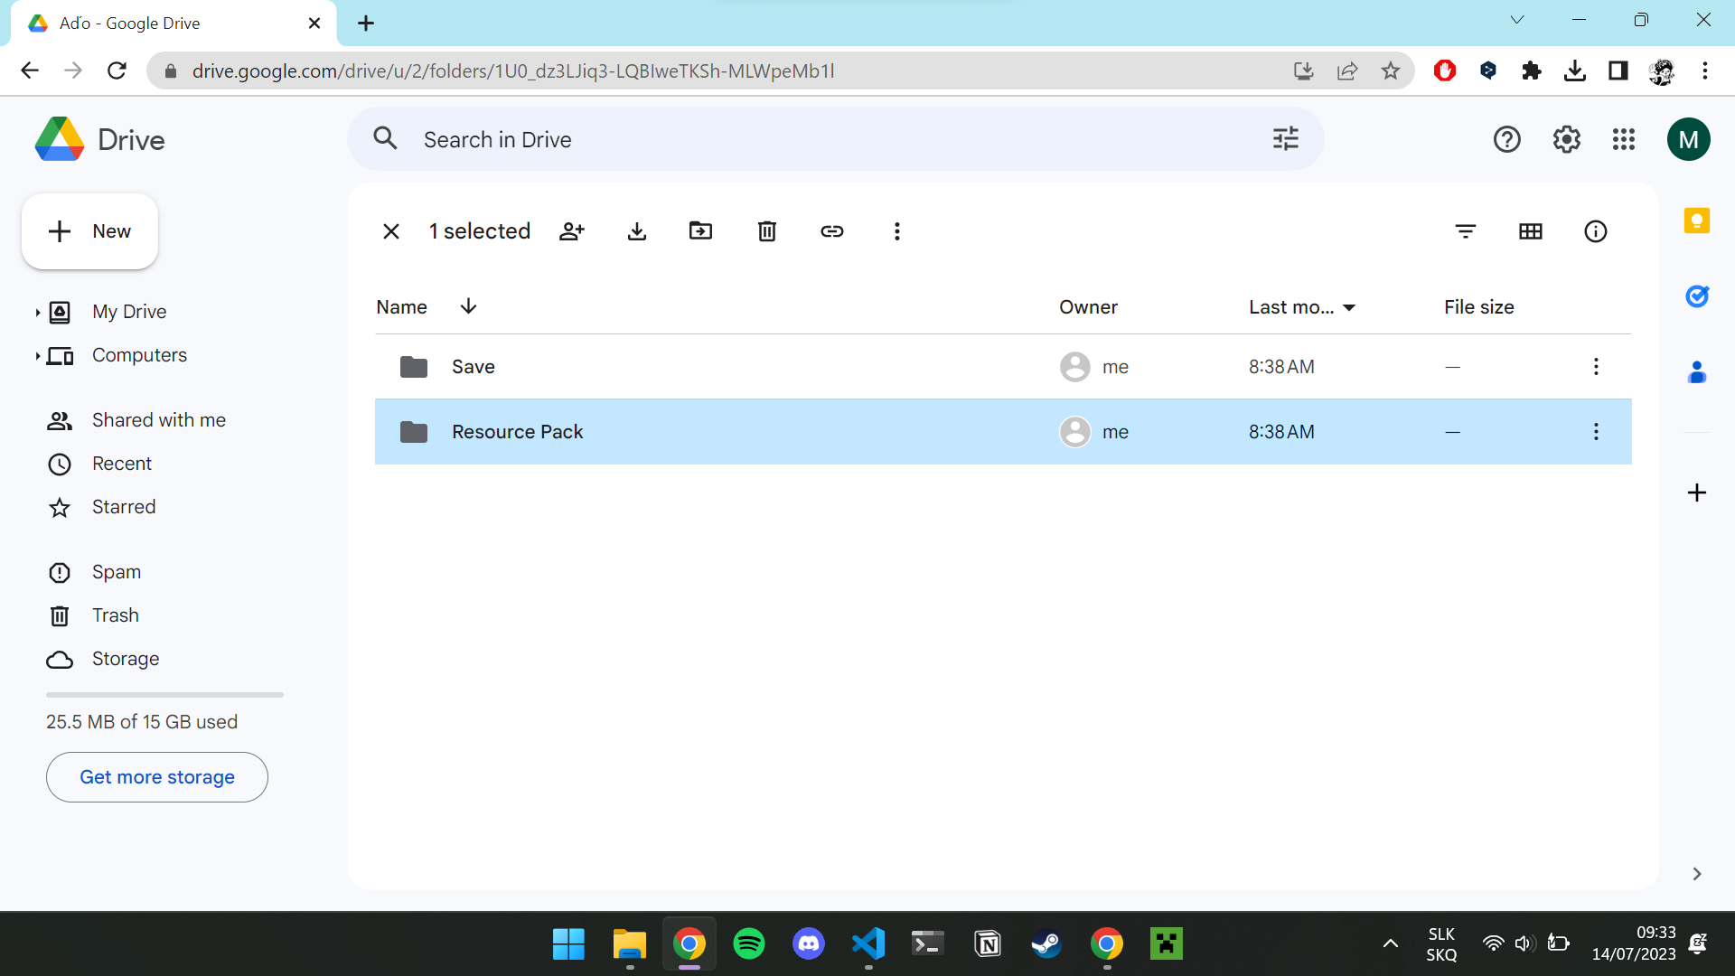Focus the Search in Drive field
The height and width of the screenshot is (976, 1735).
(x=836, y=139)
